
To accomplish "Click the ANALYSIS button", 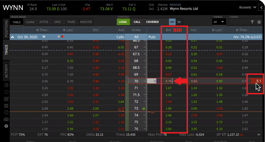I will pos(86,22).
